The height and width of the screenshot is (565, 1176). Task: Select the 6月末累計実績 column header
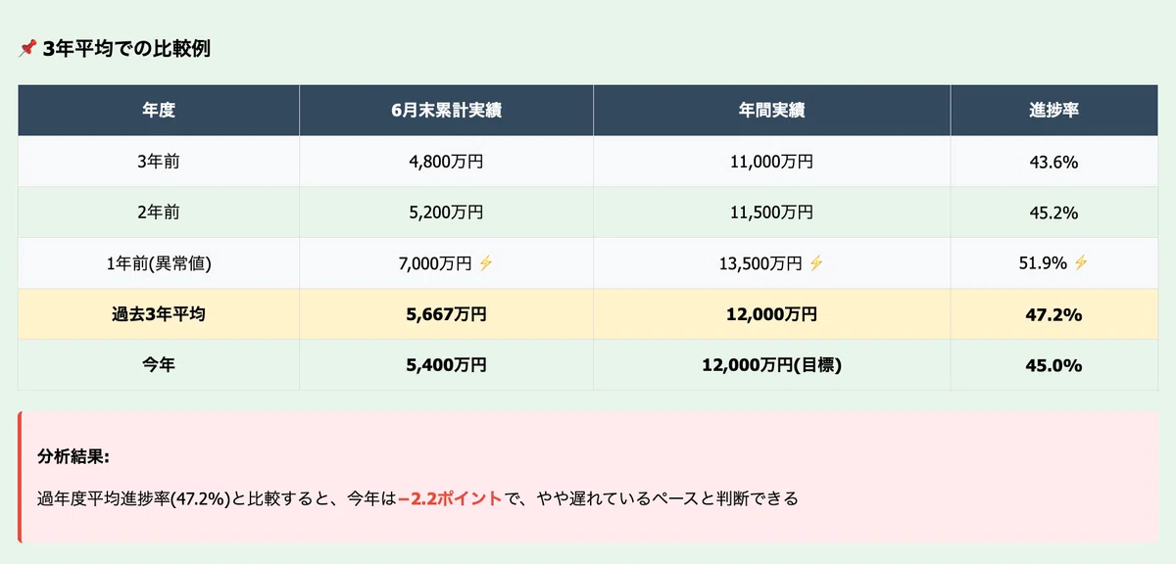(446, 111)
